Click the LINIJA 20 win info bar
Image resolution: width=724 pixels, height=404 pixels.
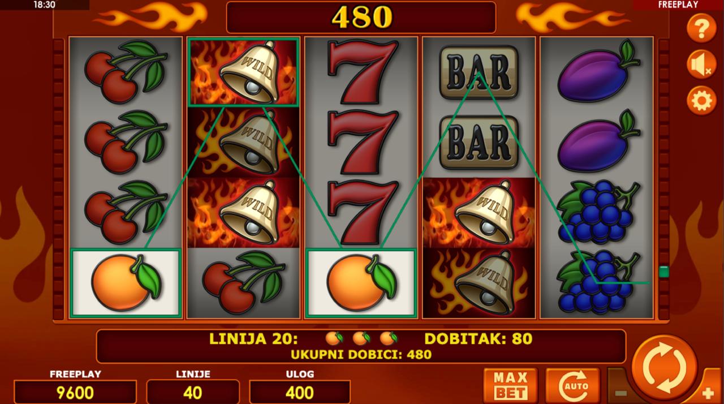361,346
